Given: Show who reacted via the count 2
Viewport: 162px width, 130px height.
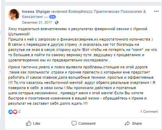Looking at the screenshot, I should 19,112.
